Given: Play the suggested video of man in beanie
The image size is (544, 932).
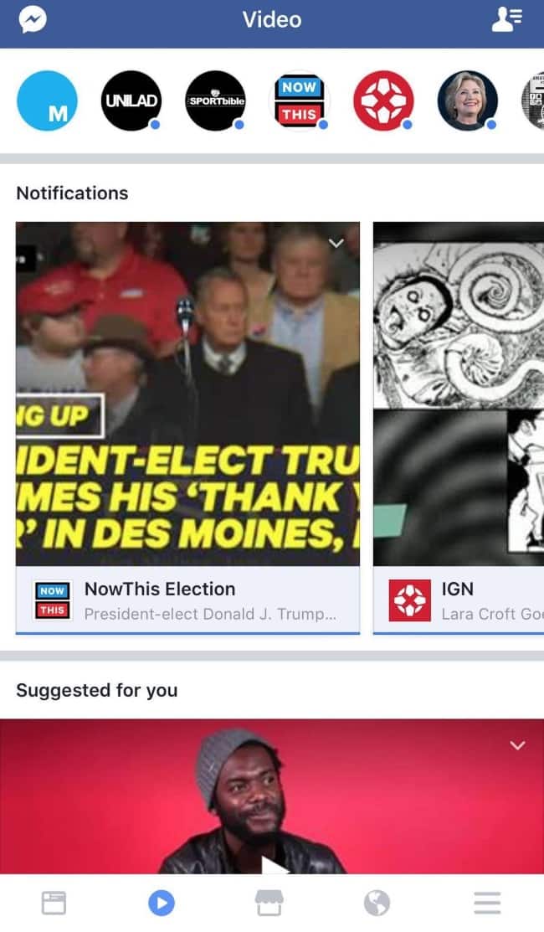Looking at the screenshot, I should pos(272,796).
